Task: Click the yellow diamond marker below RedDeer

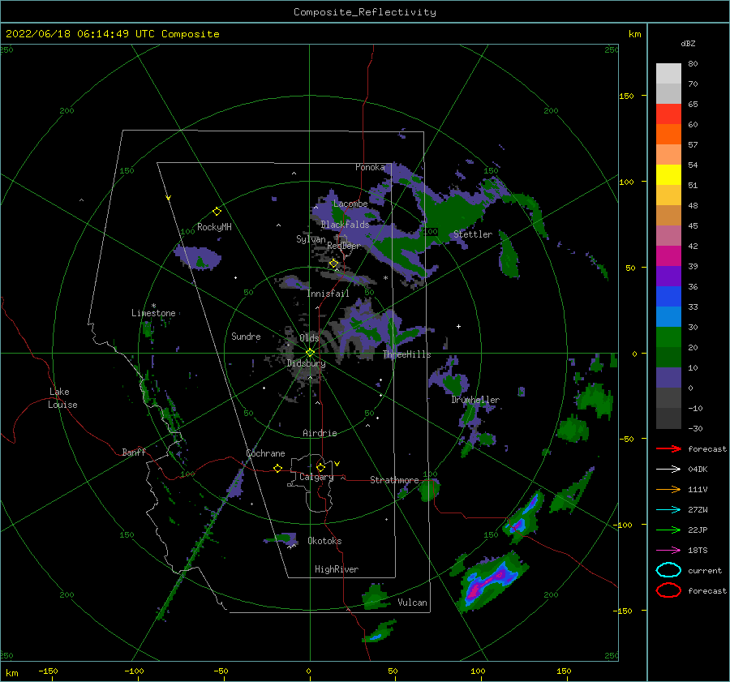Action: pos(334,264)
